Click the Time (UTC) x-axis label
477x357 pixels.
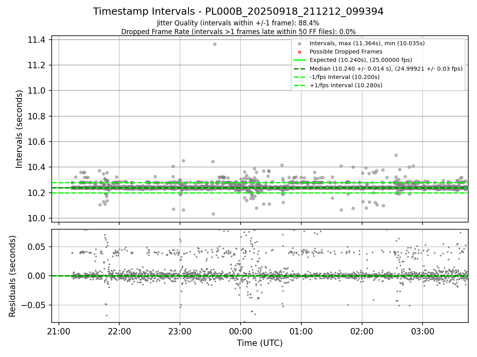coord(260,343)
